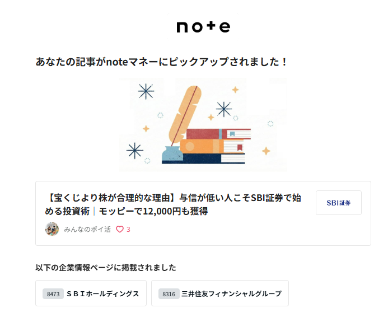Click the orange sparkle at illustration's lower right
The image size is (388, 322).
[x=266, y=151]
